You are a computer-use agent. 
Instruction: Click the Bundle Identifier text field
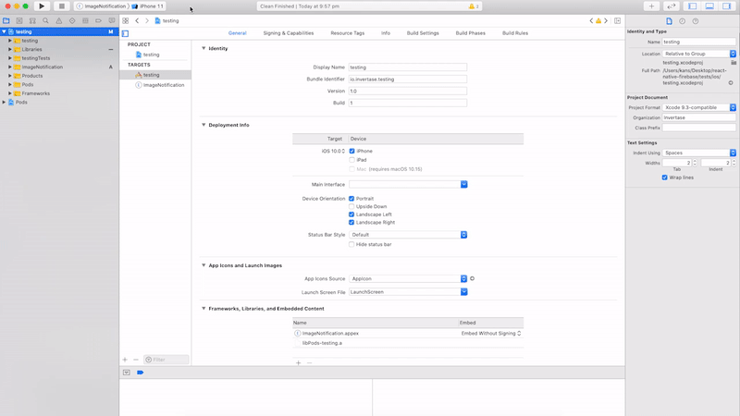(x=407, y=80)
